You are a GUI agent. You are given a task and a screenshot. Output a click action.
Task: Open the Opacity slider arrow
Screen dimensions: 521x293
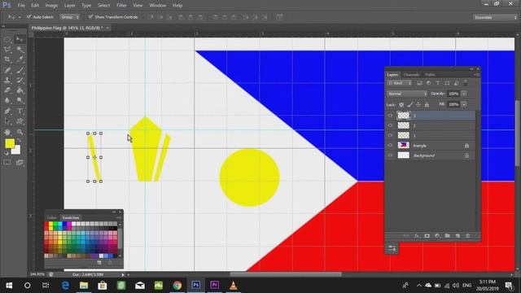coord(464,94)
